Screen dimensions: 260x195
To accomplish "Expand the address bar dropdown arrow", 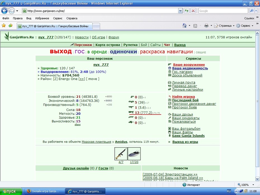I will (x=180, y=11).
